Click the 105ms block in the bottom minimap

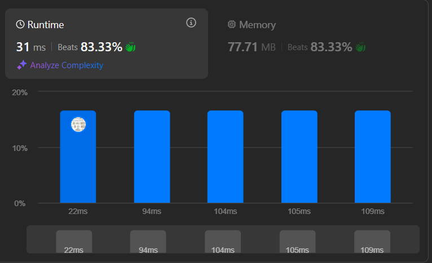[297, 242]
